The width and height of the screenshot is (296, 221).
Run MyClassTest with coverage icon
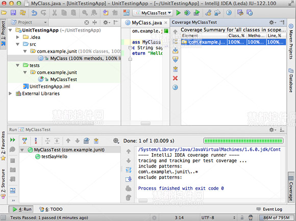[196, 13]
